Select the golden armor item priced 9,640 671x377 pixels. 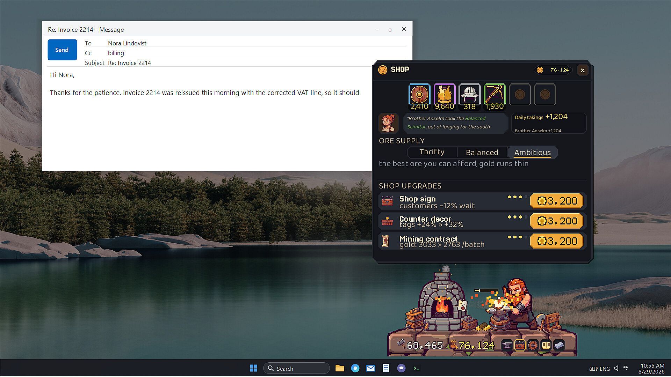point(445,97)
